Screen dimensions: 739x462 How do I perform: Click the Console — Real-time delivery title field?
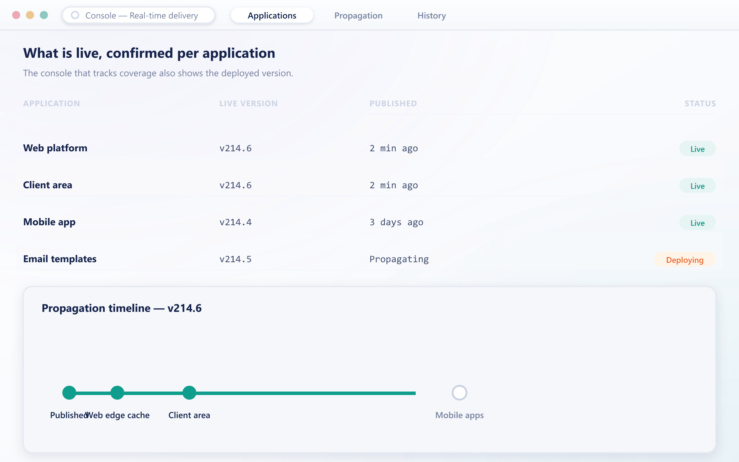139,15
